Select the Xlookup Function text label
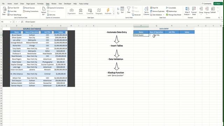 click(x=115, y=72)
